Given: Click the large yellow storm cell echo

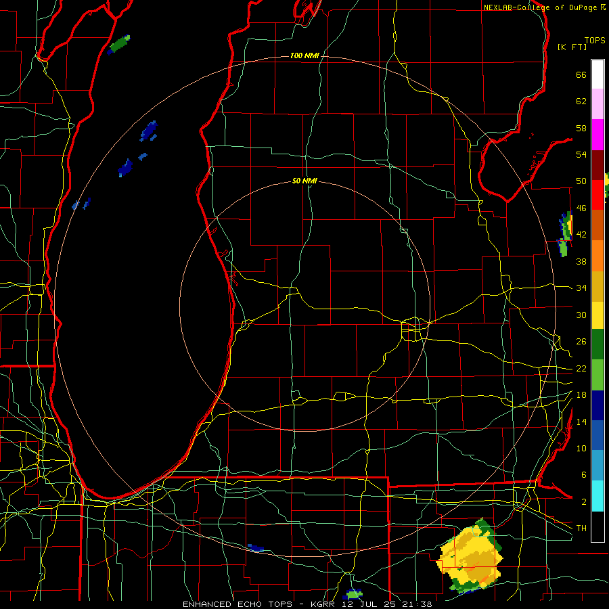Looking at the screenshot, I should point(471,556).
